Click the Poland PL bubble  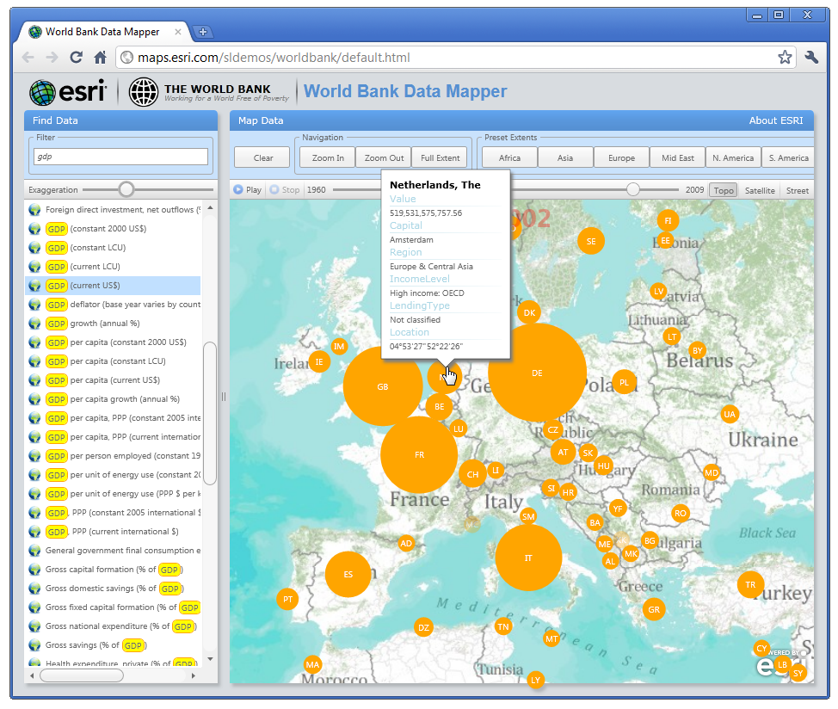tap(624, 382)
